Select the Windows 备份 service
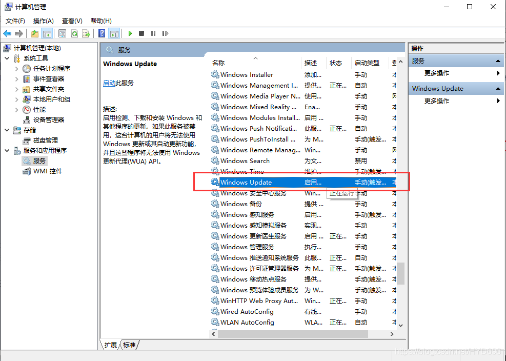Viewport: 506px width, 361px height. tap(303, 204)
